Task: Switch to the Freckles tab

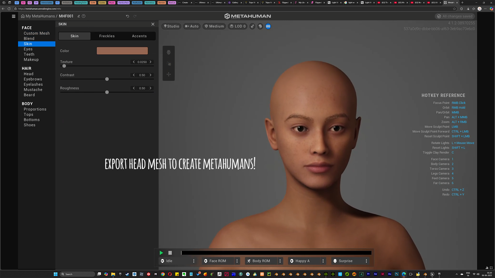Action: [107, 36]
